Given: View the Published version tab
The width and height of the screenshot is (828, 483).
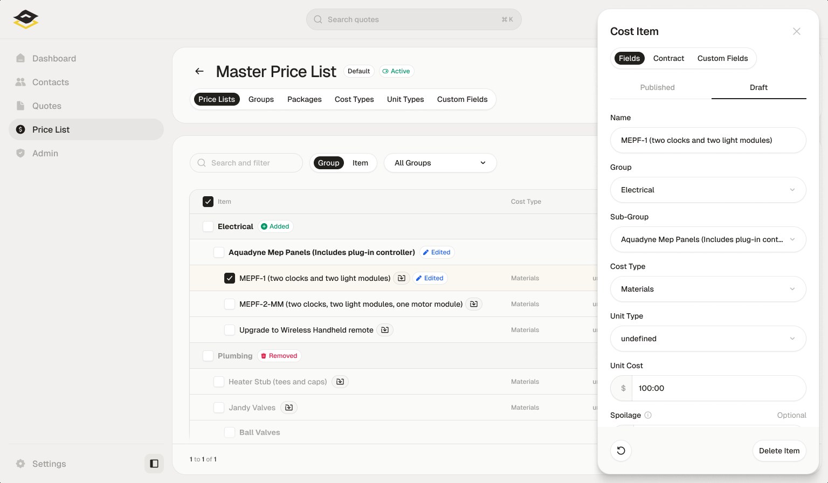Looking at the screenshot, I should click(657, 87).
